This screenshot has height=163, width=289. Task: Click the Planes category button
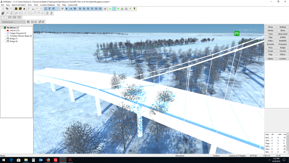pyautogui.click(x=271, y=27)
